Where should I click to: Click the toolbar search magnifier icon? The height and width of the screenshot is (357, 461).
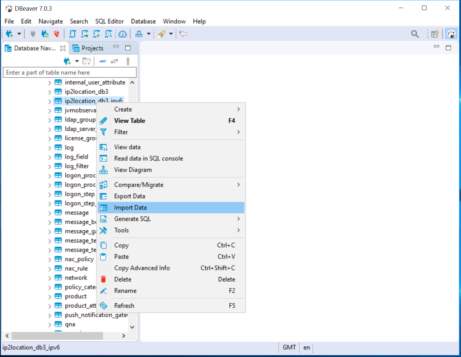[415, 34]
